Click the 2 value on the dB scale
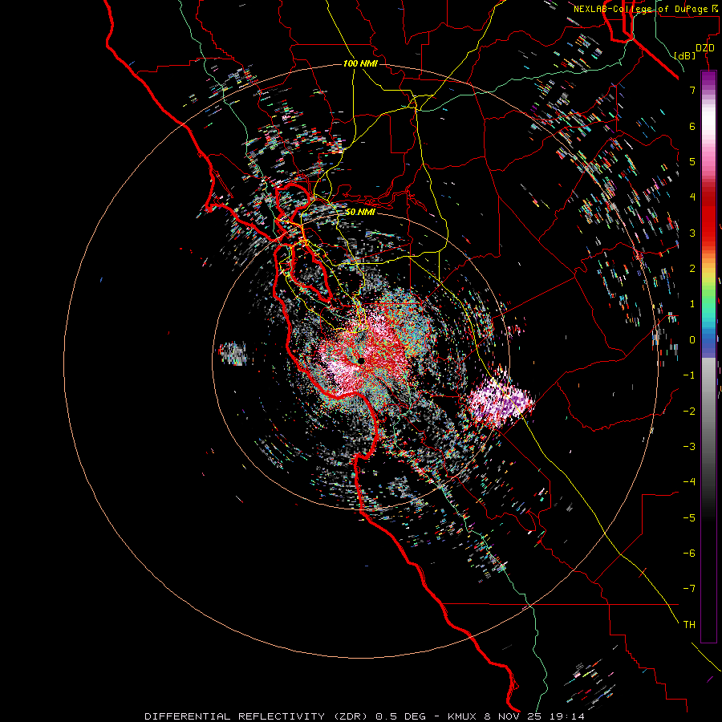The image size is (722, 722). coord(692,269)
